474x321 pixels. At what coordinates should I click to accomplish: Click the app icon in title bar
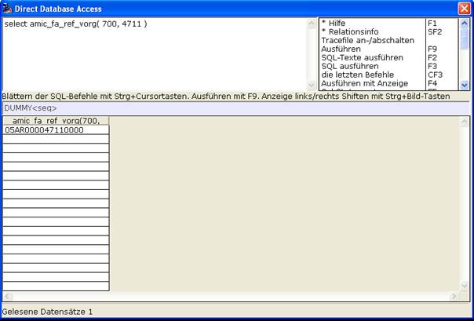click(7, 9)
